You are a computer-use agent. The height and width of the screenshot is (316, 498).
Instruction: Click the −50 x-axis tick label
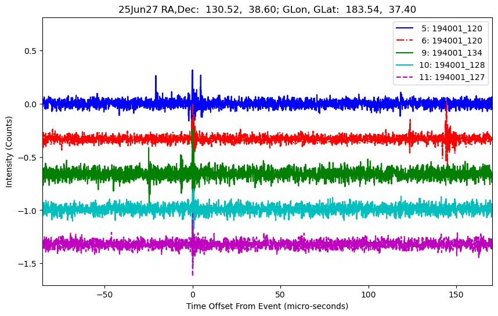click(105, 295)
